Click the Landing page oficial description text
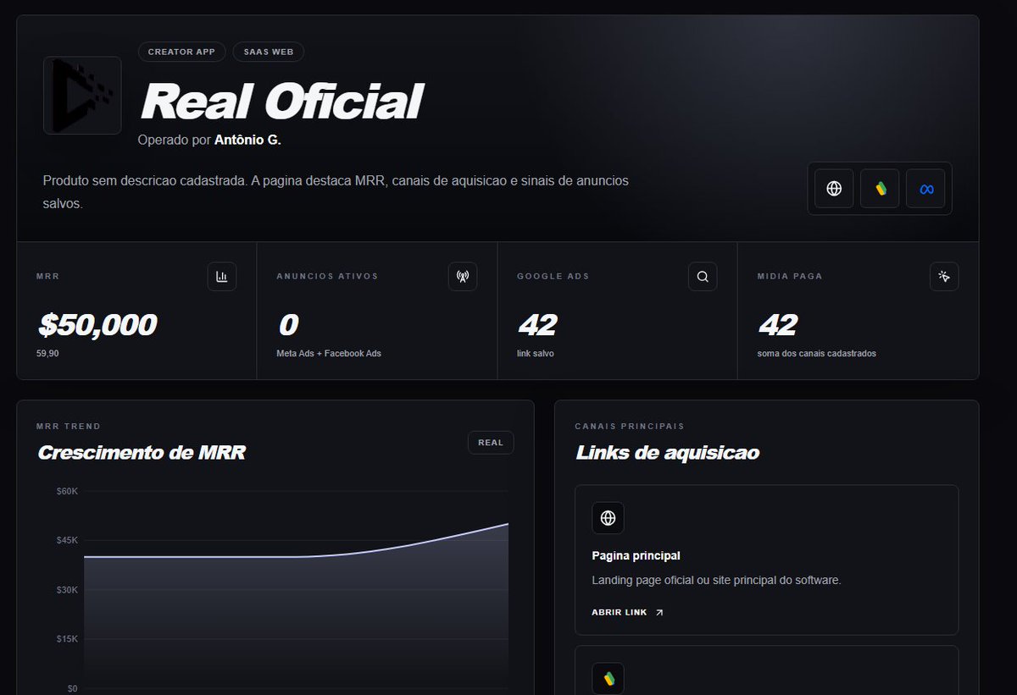Image resolution: width=1017 pixels, height=695 pixels. point(716,581)
